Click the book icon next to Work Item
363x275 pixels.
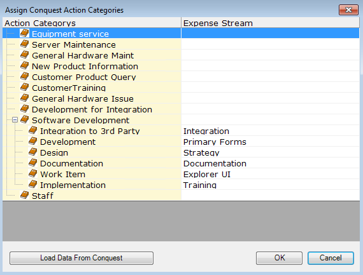pos(33,173)
